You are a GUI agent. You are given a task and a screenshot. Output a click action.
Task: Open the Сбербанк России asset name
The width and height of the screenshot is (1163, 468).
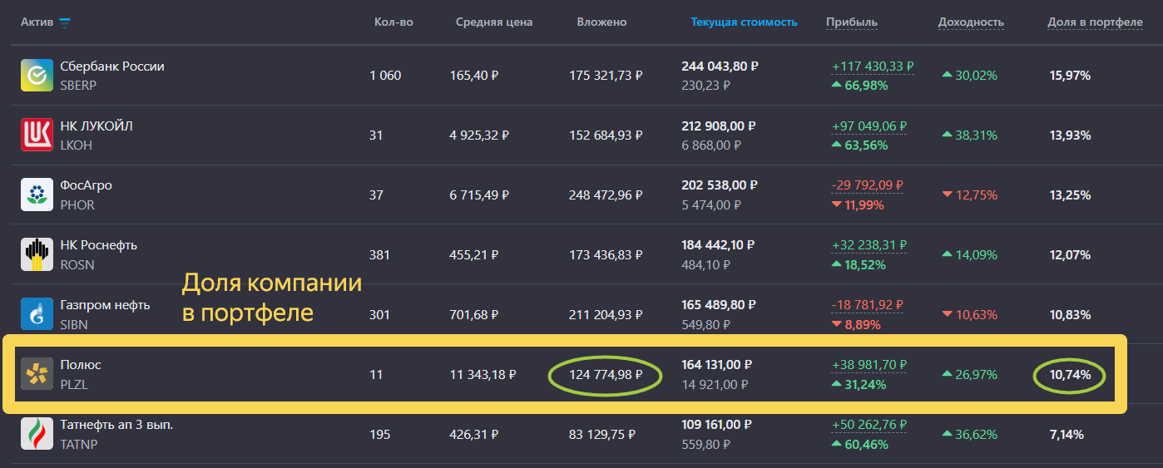112,67
